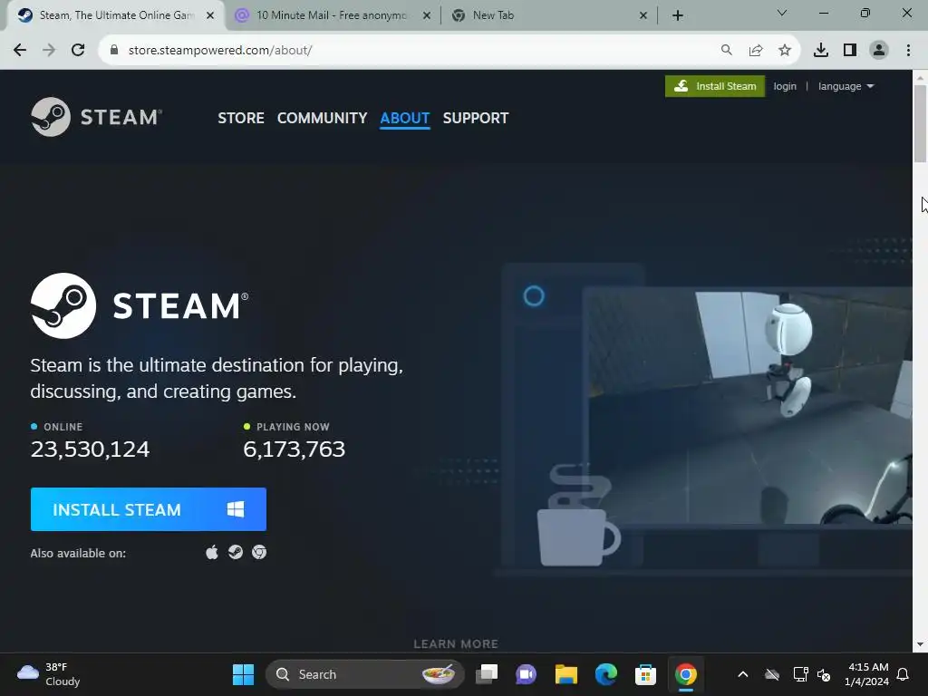Click the login link

(x=785, y=86)
